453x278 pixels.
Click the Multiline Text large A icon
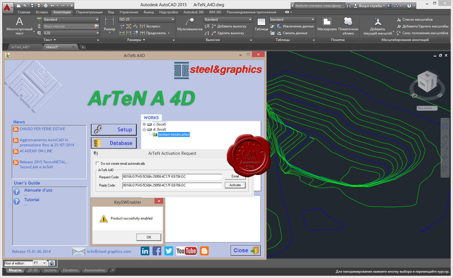(19, 21)
